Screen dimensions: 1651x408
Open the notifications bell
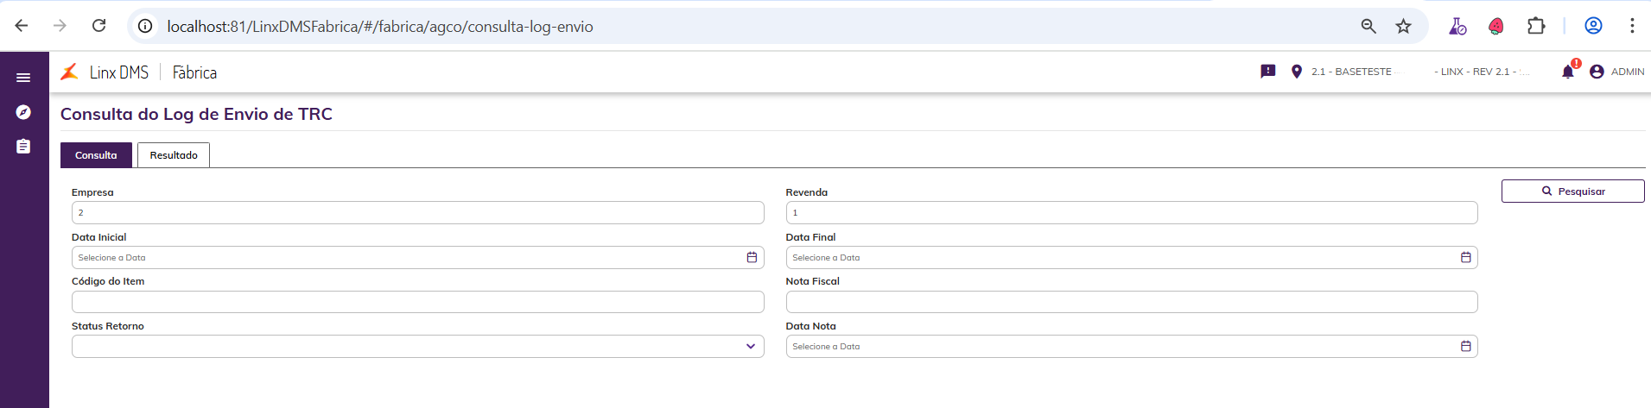point(1568,72)
